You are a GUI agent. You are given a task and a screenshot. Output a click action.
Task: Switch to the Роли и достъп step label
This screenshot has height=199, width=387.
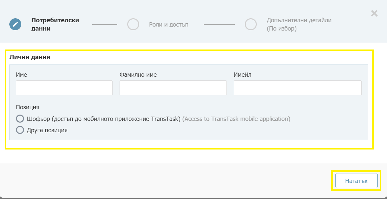(169, 25)
